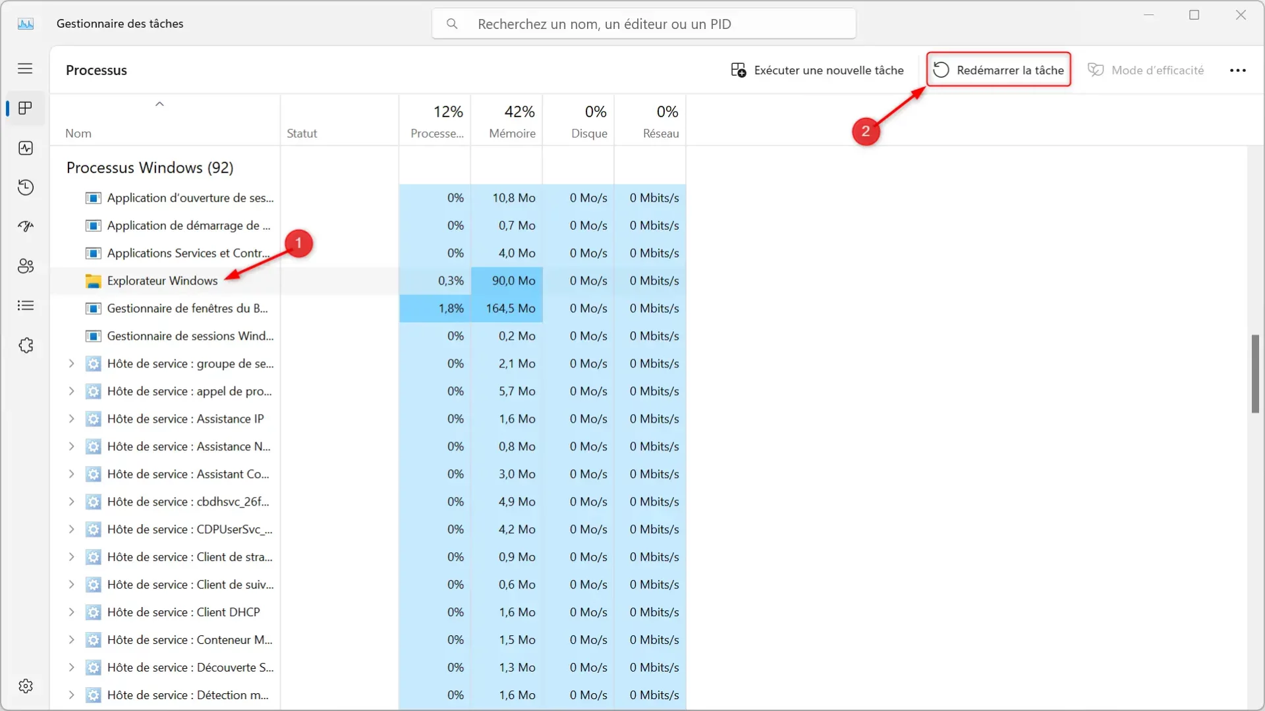The width and height of the screenshot is (1265, 711).
Task: Click the Redémarrer la tâche button
Action: [x=998, y=70]
